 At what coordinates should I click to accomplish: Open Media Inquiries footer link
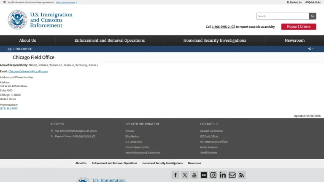click(x=209, y=147)
